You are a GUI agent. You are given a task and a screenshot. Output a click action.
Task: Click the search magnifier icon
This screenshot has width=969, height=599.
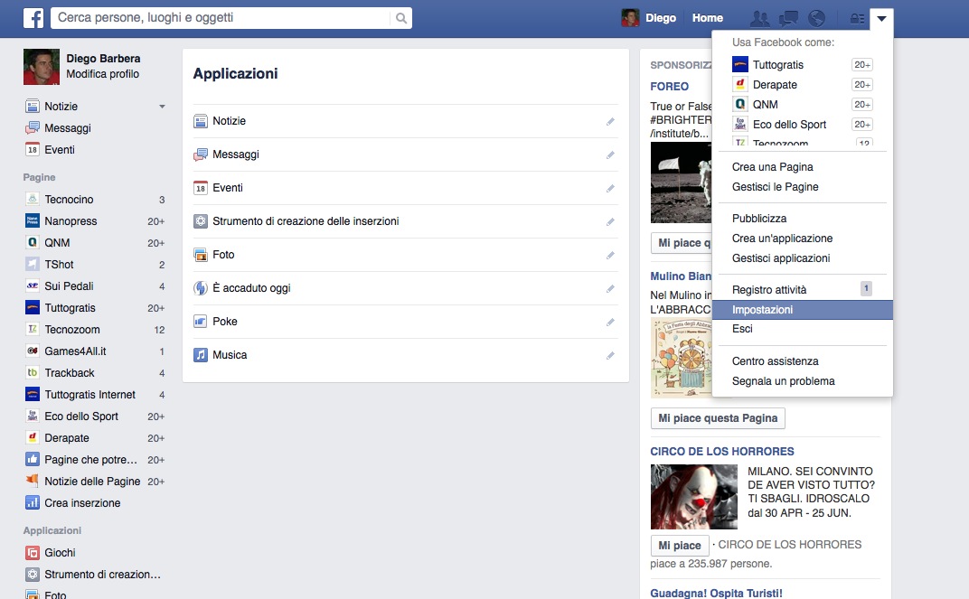[x=401, y=18]
